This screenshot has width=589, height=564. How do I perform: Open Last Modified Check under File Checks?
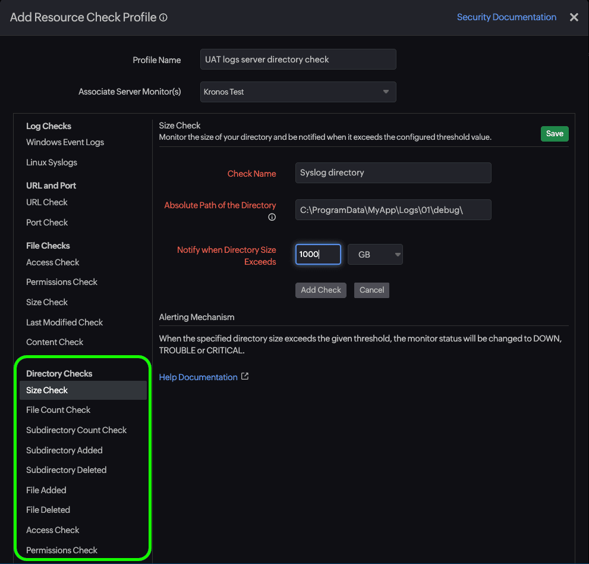[x=64, y=322]
